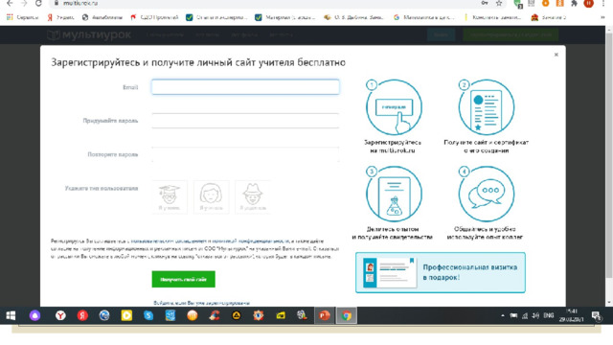Click step 4 chat with colleagues icon
Screen dimensions: 613x345
pos(486,194)
